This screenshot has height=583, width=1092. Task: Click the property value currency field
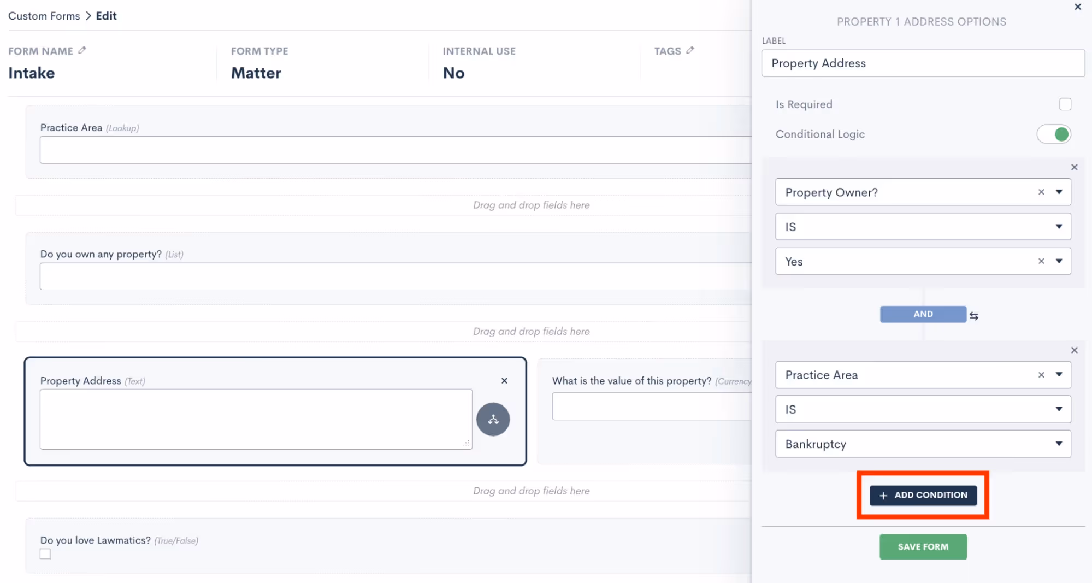point(652,407)
